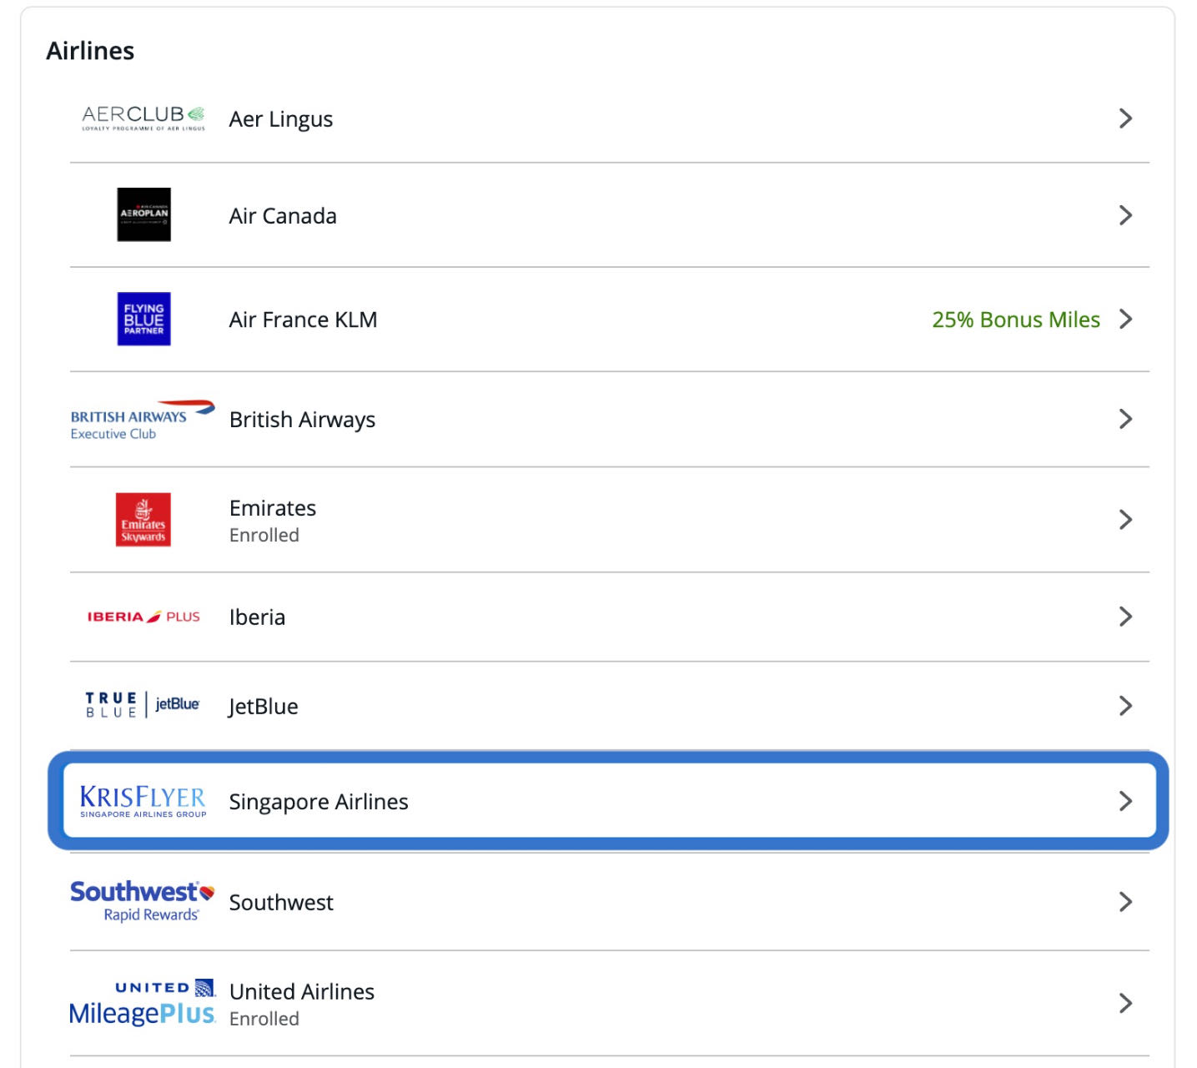Choose the British Airways name
Viewport: 1197px width, 1068px height.
point(302,420)
